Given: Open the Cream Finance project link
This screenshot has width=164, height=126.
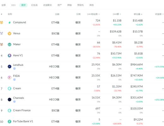Looking at the screenshot, I should pyautogui.click(x=22, y=110).
